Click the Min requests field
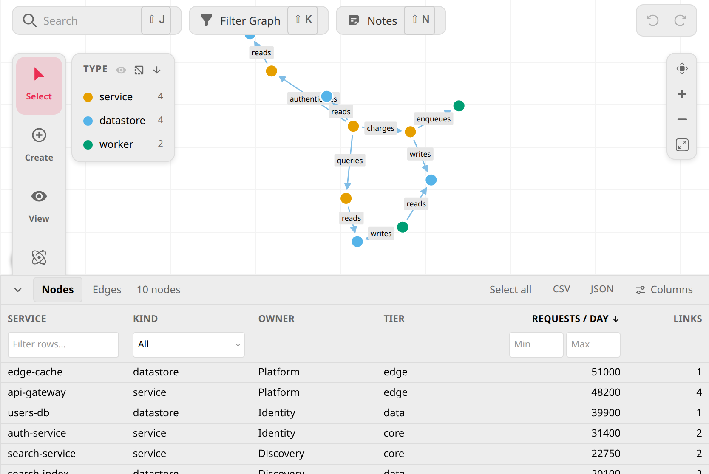The width and height of the screenshot is (709, 474). pyautogui.click(x=536, y=344)
